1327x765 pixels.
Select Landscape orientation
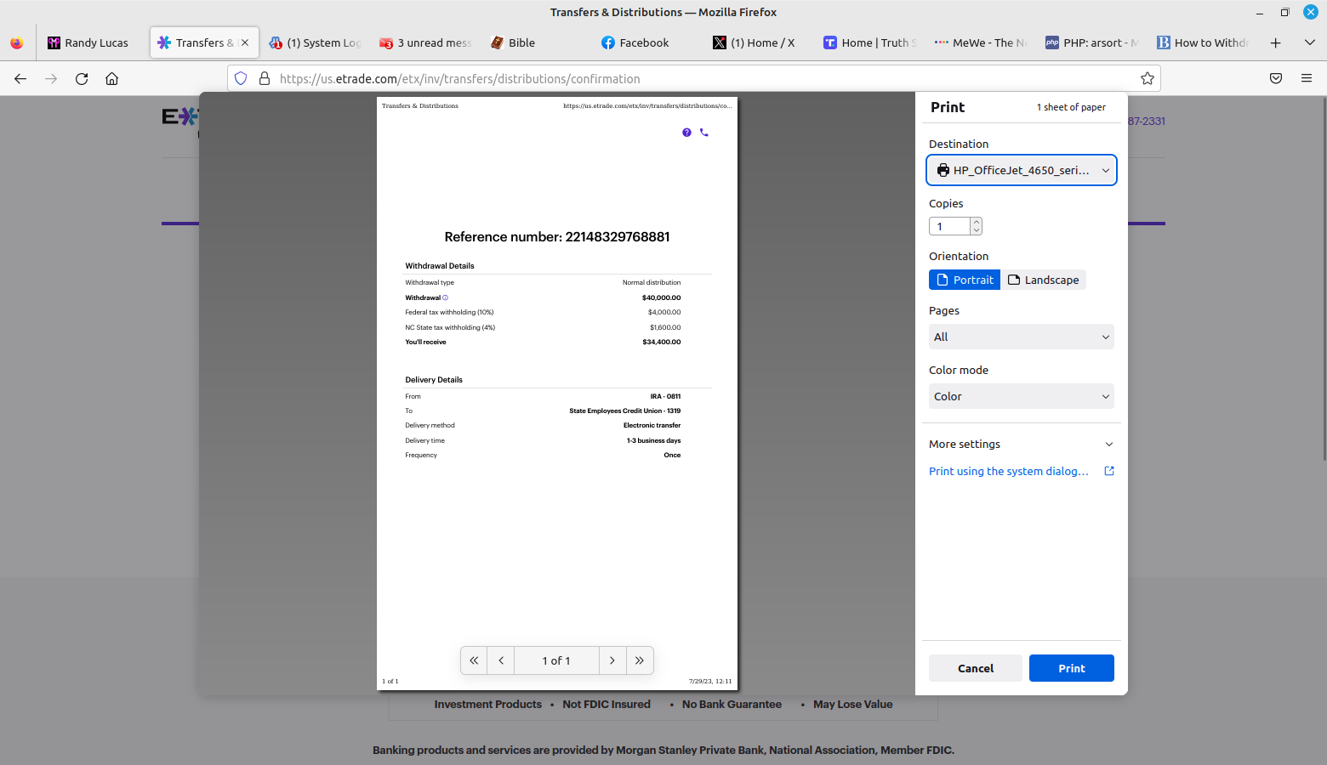[x=1043, y=280]
